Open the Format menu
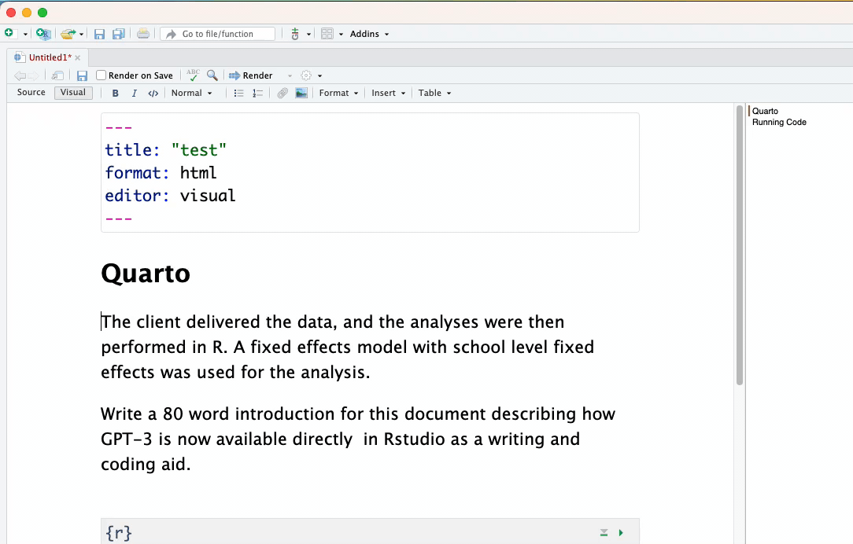 click(338, 93)
